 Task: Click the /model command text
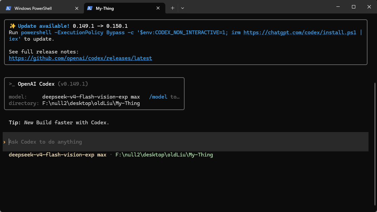pos(158,97)
